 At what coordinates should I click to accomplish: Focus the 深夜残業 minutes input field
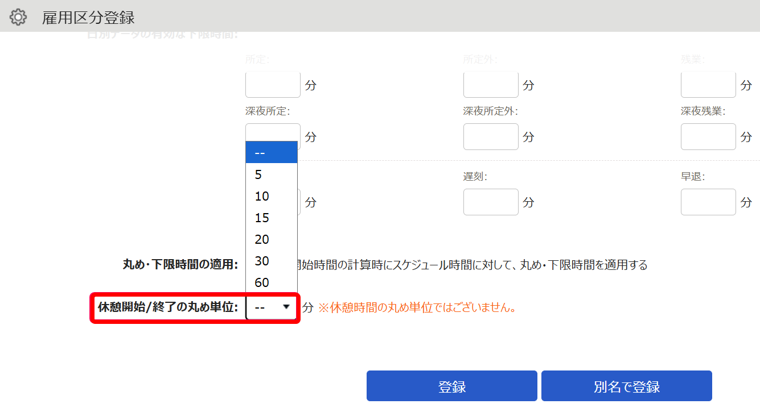click(708, 137)
